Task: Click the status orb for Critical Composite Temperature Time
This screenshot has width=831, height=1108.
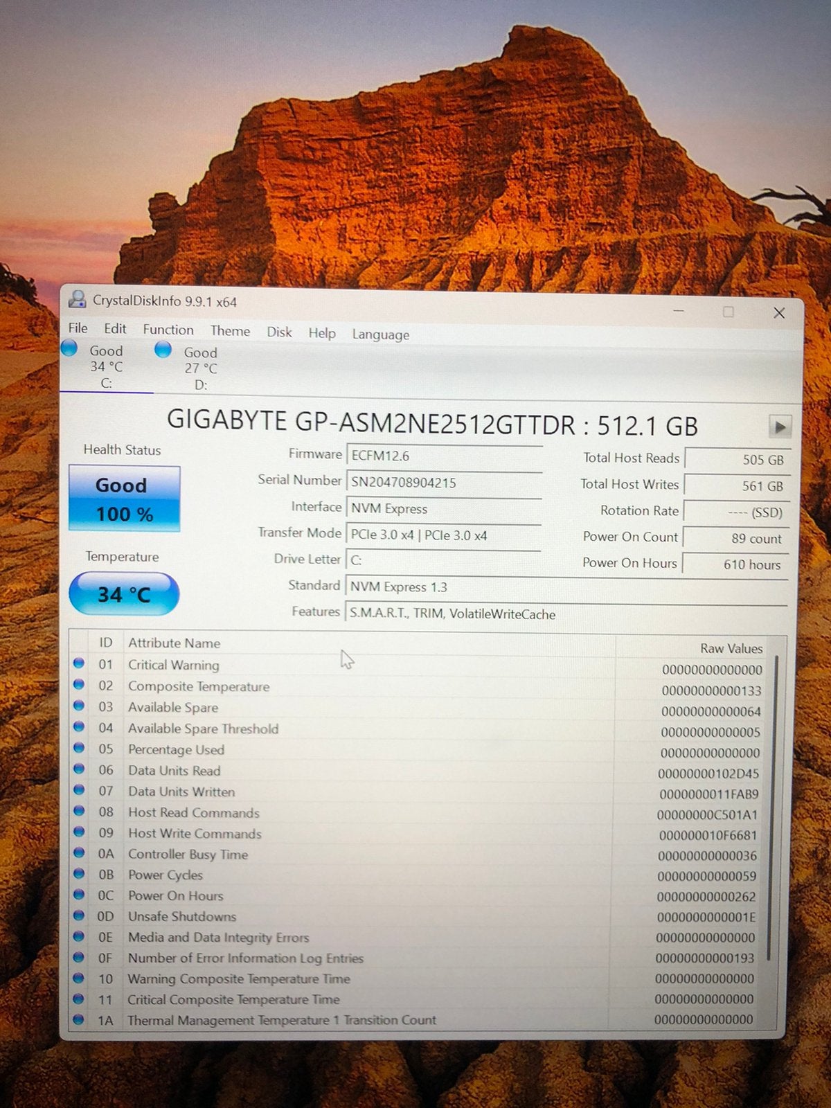Action: tap(78, 999)
